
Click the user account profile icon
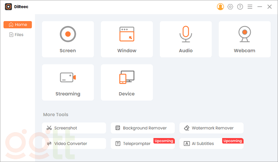(x=220, y=7)
